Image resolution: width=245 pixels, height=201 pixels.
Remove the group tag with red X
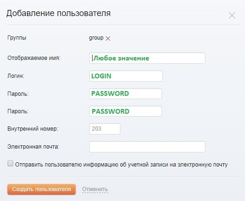pyautogui.click(x=108, y=38)
